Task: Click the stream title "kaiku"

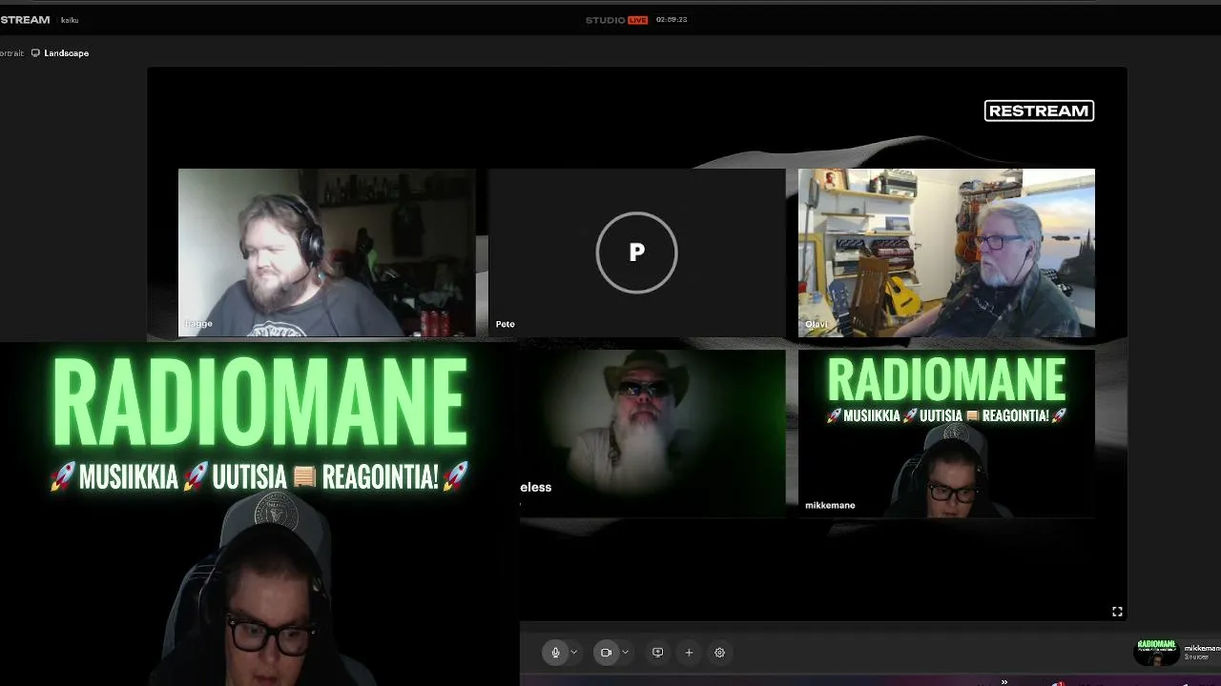Action: (x=70, y=20)
